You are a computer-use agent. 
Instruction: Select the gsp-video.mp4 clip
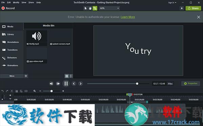tap(37, 55)
